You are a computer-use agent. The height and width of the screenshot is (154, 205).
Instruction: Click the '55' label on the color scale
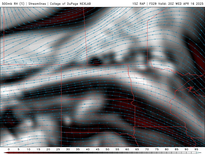(x=117, y=149)
